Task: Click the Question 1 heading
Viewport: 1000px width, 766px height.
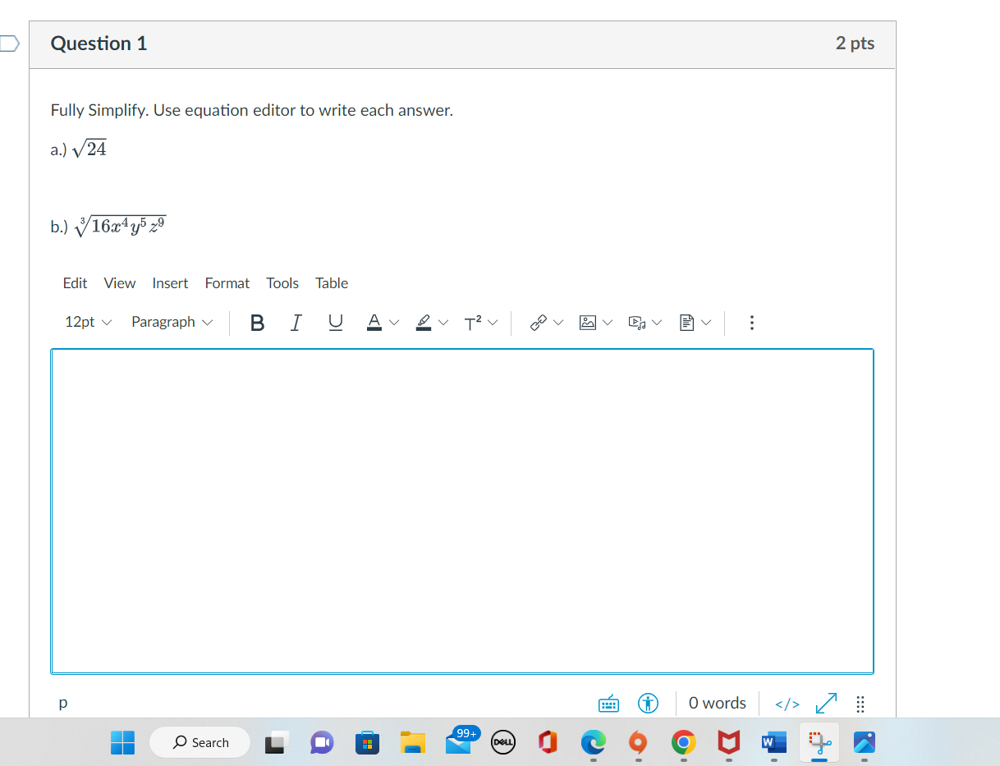Action: tap(99, 44)
